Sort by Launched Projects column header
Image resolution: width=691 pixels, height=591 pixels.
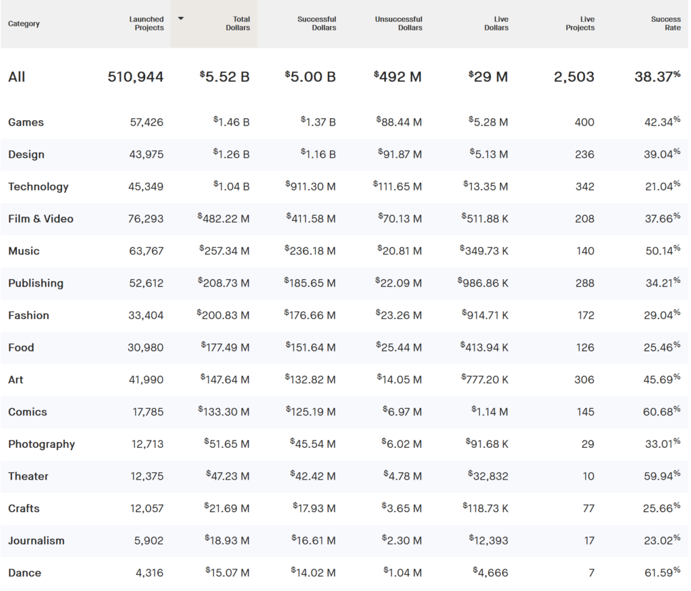tap(146, 24)
